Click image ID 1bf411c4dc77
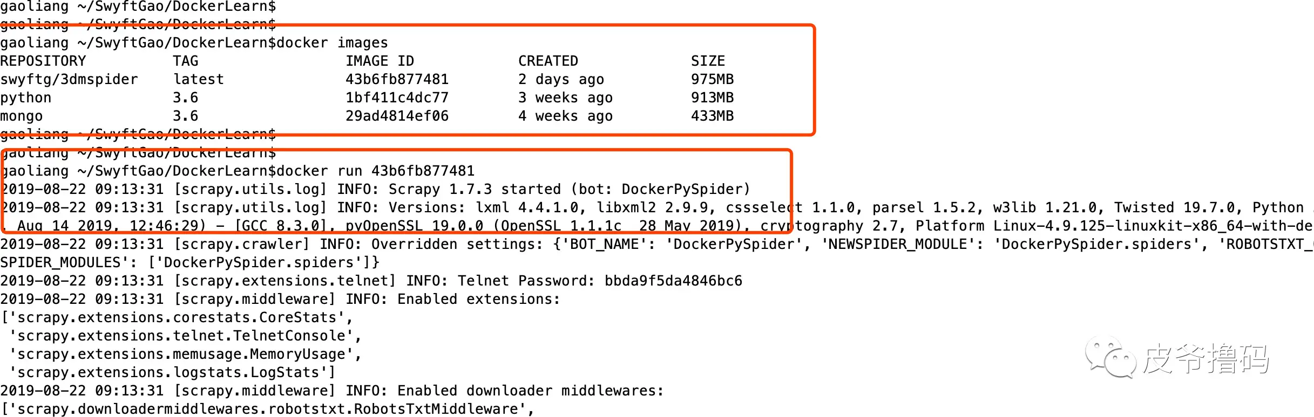Image resolution: width=1314 pixels, height=417 pixels. tap(397, 98)
